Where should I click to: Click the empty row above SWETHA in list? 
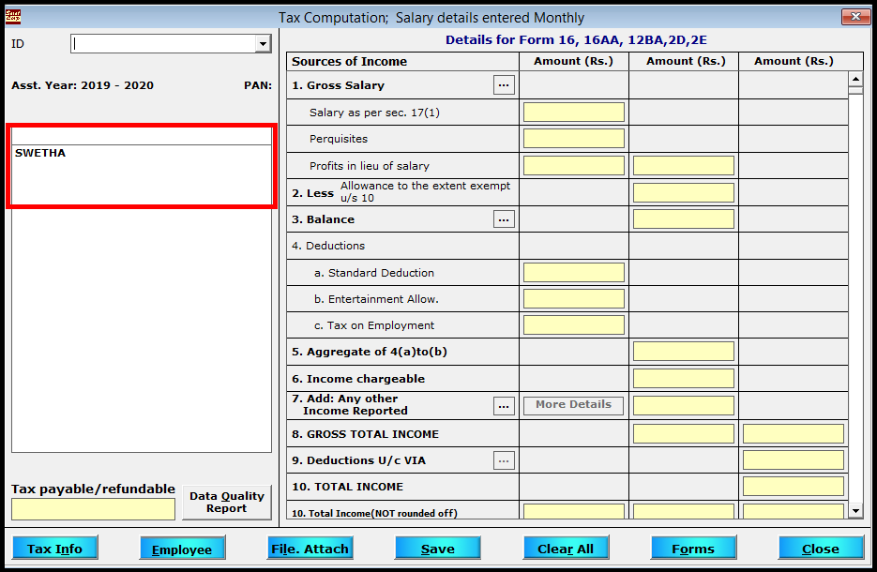click(142, 136)
